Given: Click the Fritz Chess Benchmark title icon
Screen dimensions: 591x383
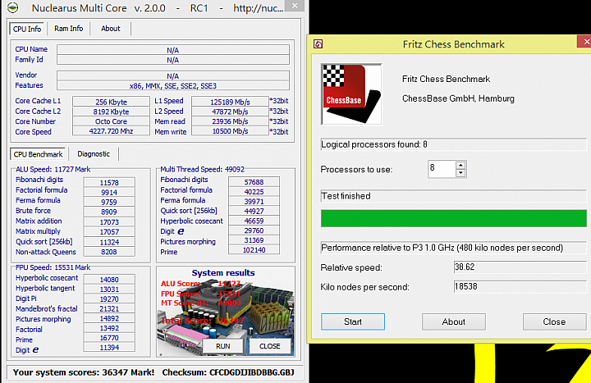Looking at the screenshot, I should (318, 44).
